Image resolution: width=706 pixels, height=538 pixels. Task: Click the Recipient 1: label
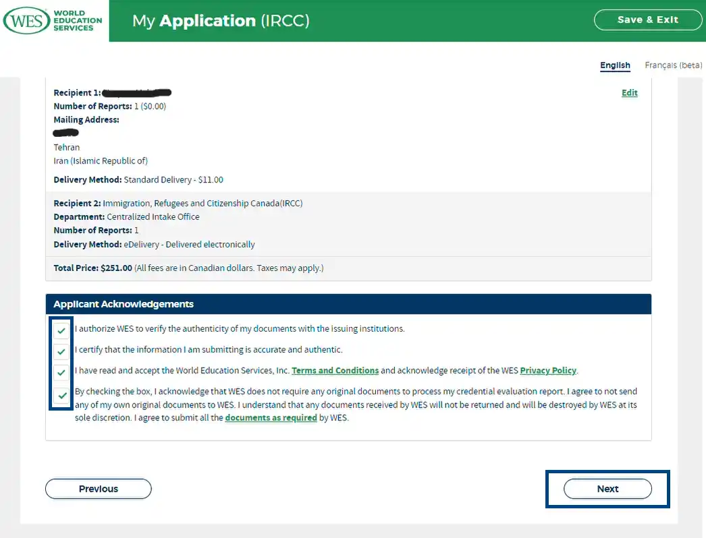click(x=77, y=92)
